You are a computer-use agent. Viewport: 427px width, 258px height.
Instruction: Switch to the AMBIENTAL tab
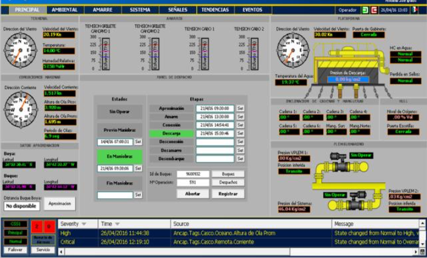click(64, 10)
